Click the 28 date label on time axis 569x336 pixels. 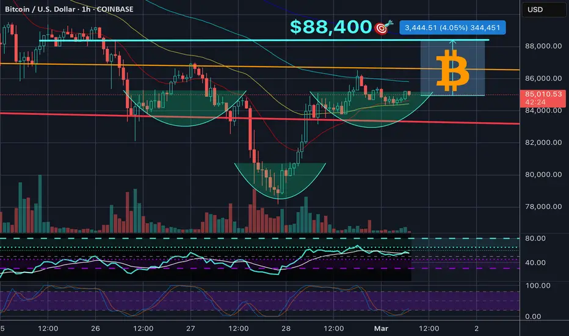[286, 329]
